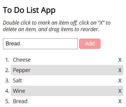Click the number 3 beside Salt
Screen dimensions: 126x107
7,81
